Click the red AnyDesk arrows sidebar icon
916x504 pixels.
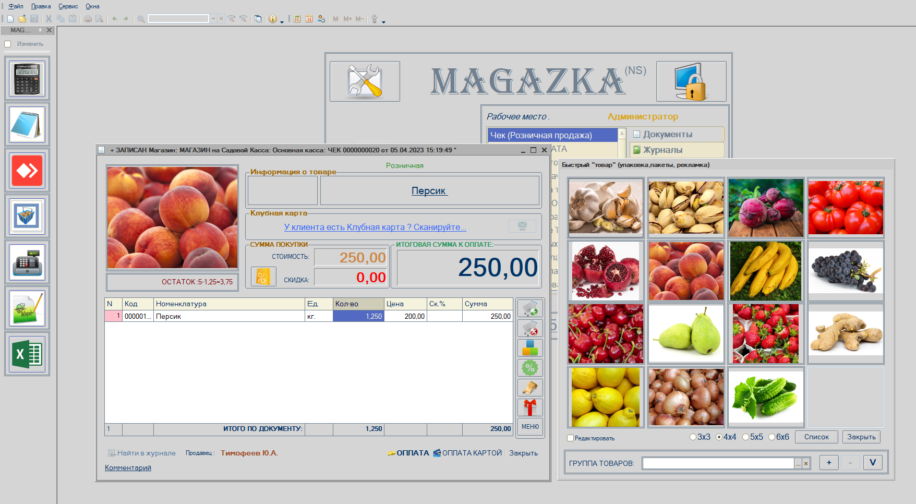point(27,170)
